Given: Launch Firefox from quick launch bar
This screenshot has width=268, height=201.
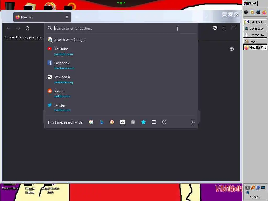Looking at the screenshot, I should pyautogui.click(x=264, y=12).
